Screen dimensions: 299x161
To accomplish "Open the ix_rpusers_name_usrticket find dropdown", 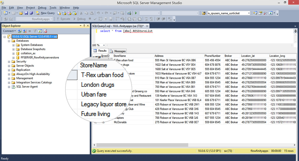I will [x=249, y=13].
